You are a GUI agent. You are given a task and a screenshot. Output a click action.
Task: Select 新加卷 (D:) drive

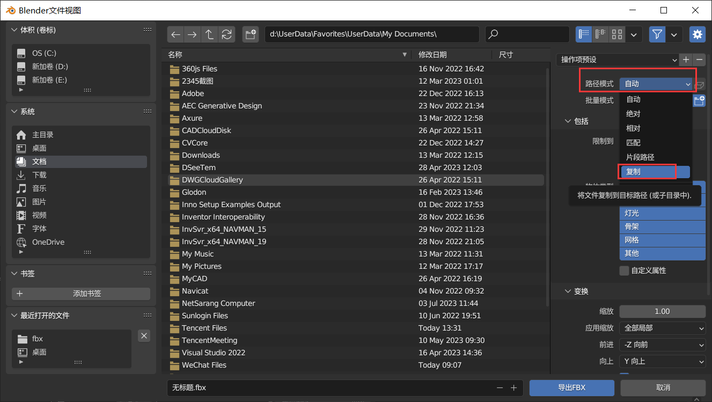pos(80,67)
